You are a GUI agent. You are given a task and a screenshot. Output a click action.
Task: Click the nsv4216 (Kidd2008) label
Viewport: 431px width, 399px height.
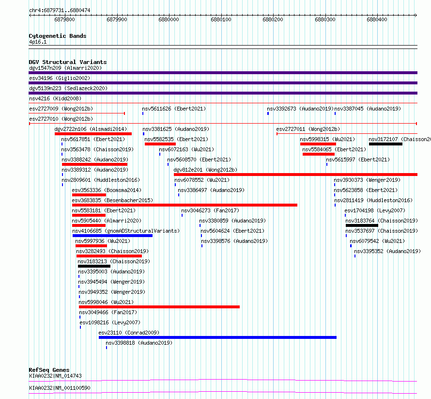55,98
